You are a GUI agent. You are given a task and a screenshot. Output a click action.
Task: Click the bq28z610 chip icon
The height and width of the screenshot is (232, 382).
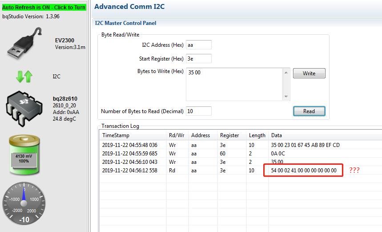pos(24,109)
